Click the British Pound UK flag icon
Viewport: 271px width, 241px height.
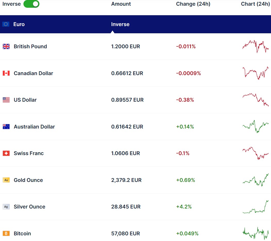click(x=6, y=46)
